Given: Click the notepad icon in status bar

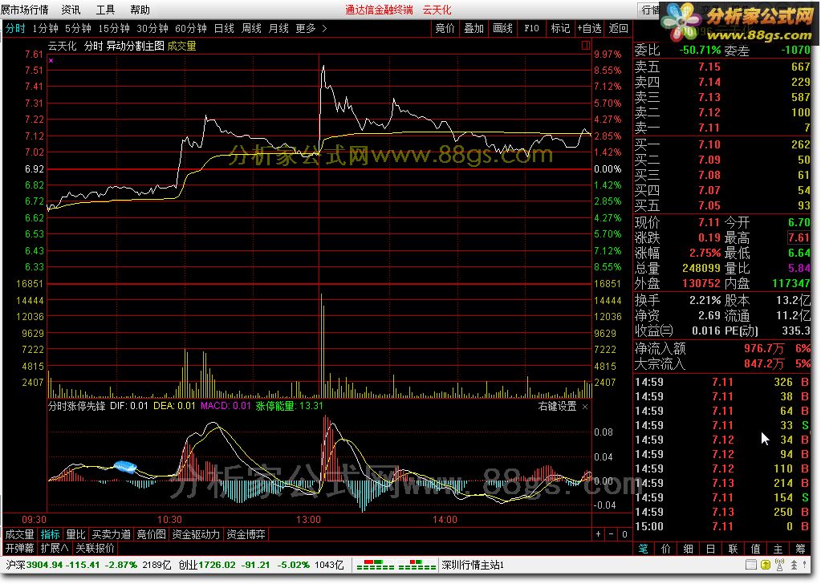Looking at the screenshot, I should (751, 566).
